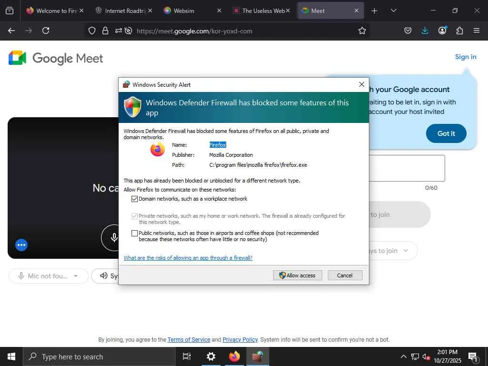Close the Windows Security Alert dialog
Screen dimensions: 488x366
[x=361, y=85]
